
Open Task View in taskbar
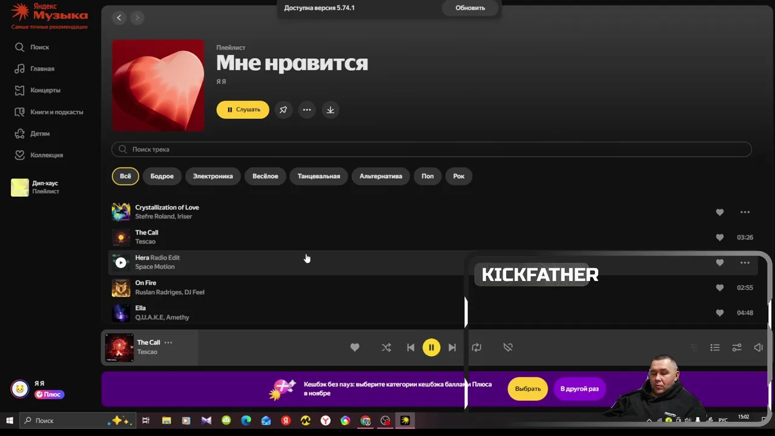click(146, 420)
